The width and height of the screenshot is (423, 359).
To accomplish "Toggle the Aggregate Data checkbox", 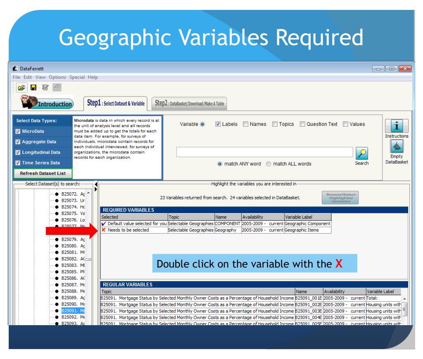I will (18, 142).
